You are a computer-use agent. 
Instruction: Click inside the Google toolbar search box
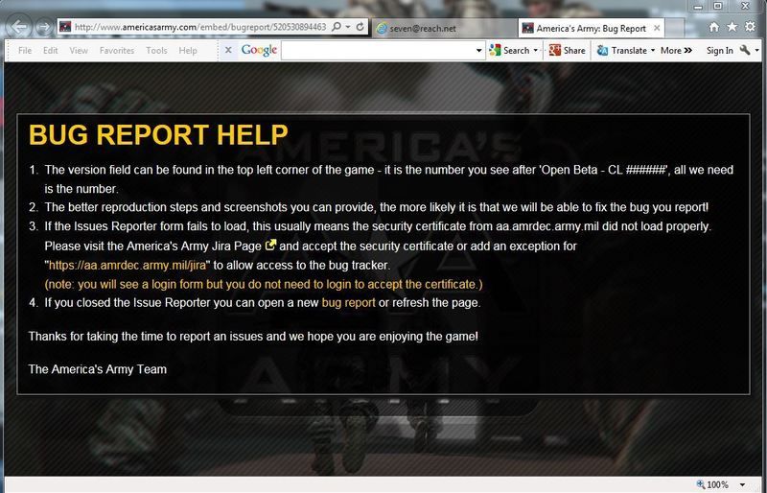(377, 51)
